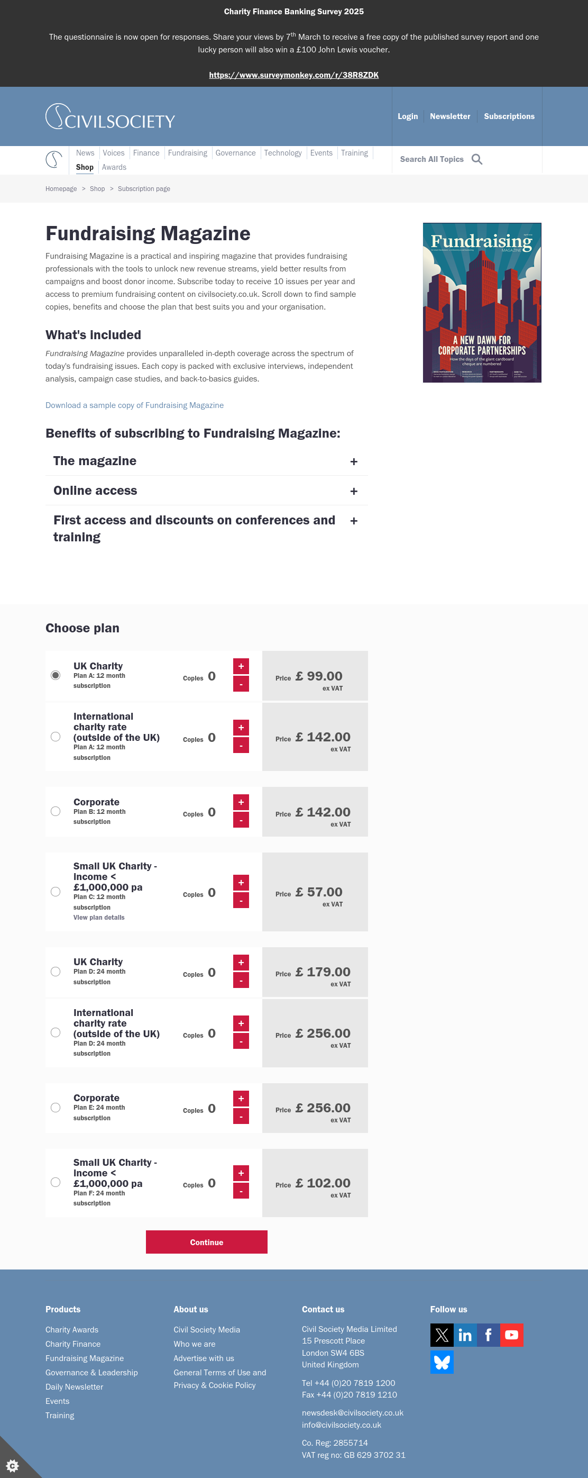
Task: Expand the "Online access" section
Action: click(206, 491)
